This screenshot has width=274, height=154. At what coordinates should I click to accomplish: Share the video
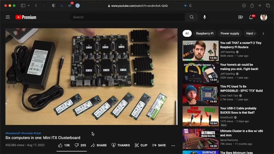coord(99,145)
